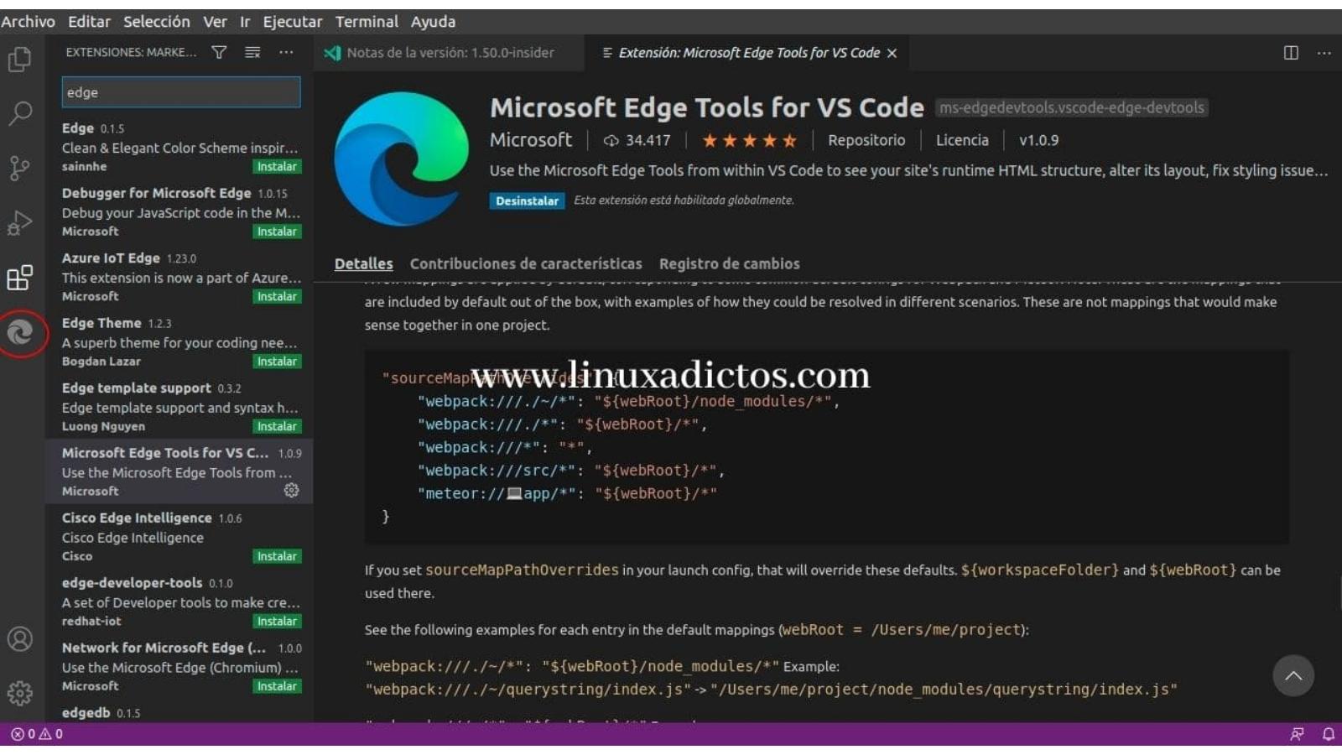The width and height of the screenshot is (1342, 755).
Task: Open the Licencia link
Action: (962, 141)
